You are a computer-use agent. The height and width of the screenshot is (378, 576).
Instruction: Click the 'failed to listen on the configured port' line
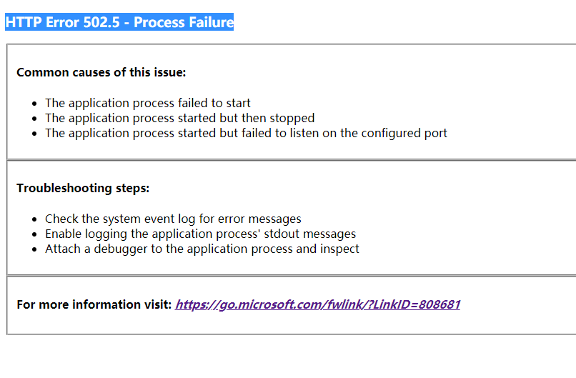[246, 133]
